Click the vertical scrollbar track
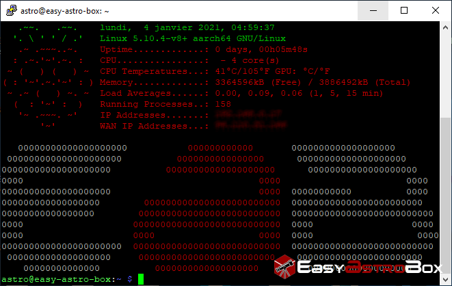 pos(445,151)
